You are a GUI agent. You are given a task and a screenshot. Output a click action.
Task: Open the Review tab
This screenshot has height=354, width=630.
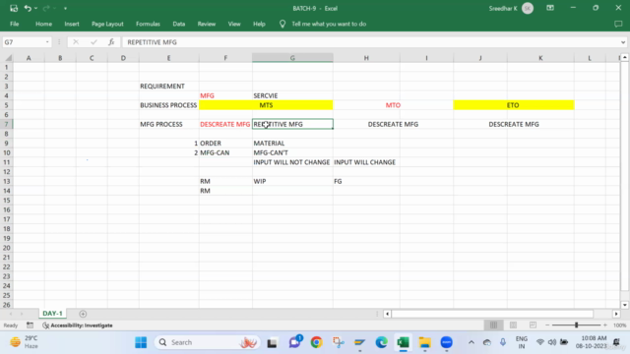click(x=207, y=24)
